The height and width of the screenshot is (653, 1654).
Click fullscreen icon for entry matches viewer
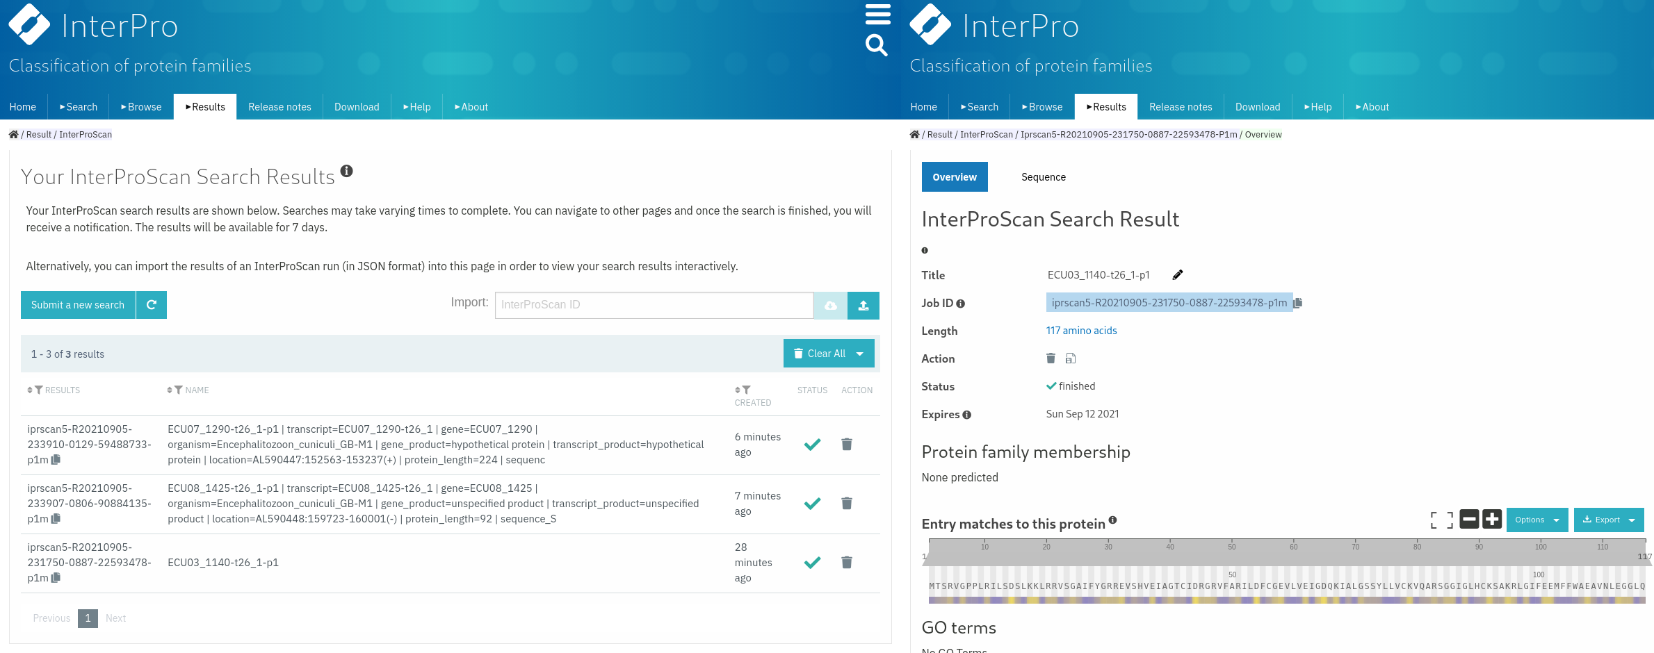pos(1442,520)
